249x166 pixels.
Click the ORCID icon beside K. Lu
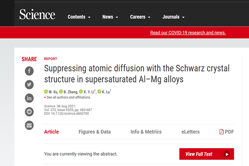pos(99,92)
